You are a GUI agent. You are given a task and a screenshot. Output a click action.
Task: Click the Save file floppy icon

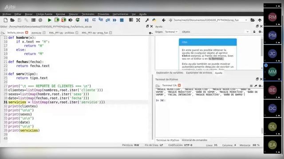tap(20, 20)
